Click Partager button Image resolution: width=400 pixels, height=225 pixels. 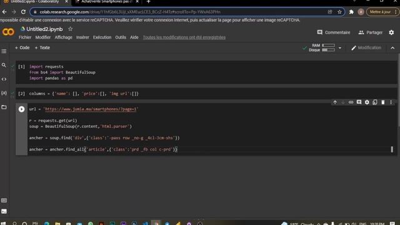point(371,32)
